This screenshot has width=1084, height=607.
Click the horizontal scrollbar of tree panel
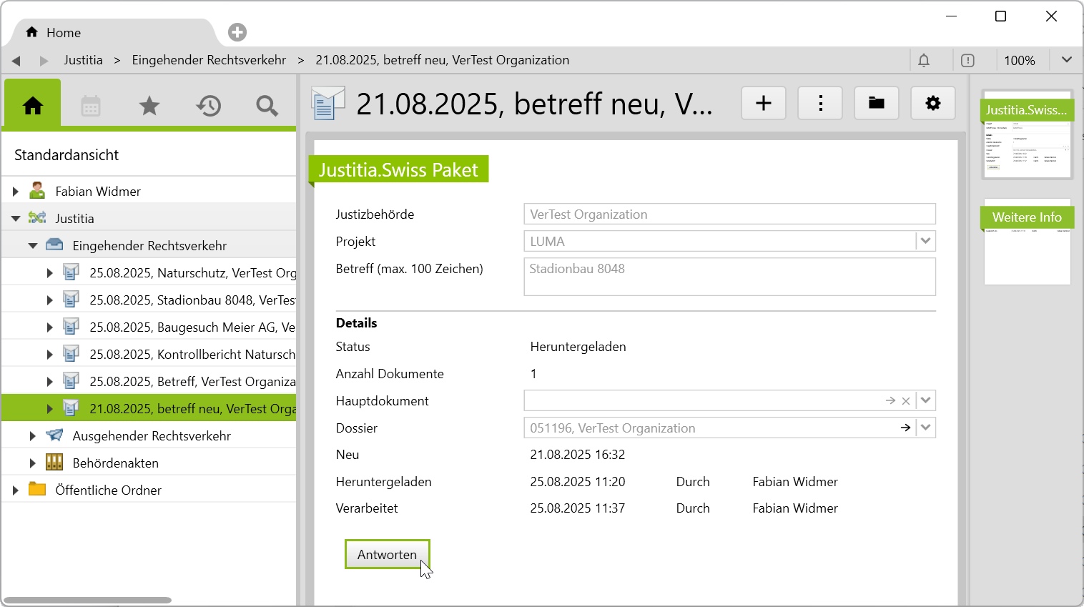click(87, 601)
